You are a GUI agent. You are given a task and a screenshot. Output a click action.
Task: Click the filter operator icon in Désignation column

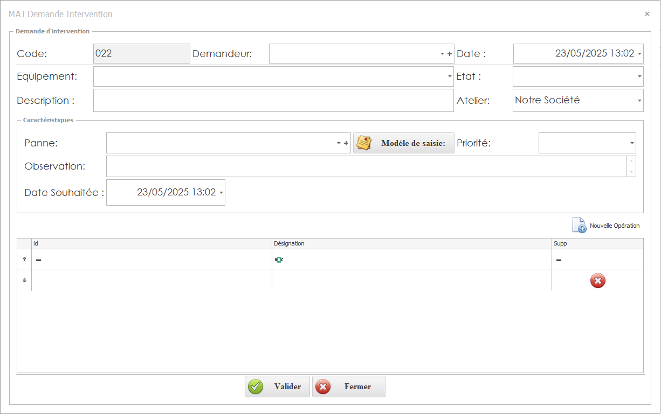coord(279,259)
